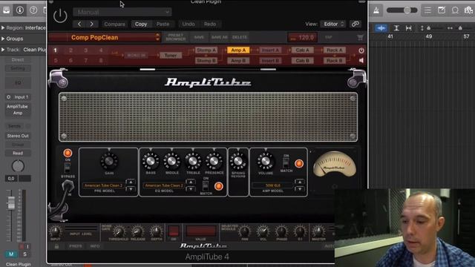Toggle the AmpliTube chain power icon
Screen dimensions: 475x267
(x=361, y=50)
